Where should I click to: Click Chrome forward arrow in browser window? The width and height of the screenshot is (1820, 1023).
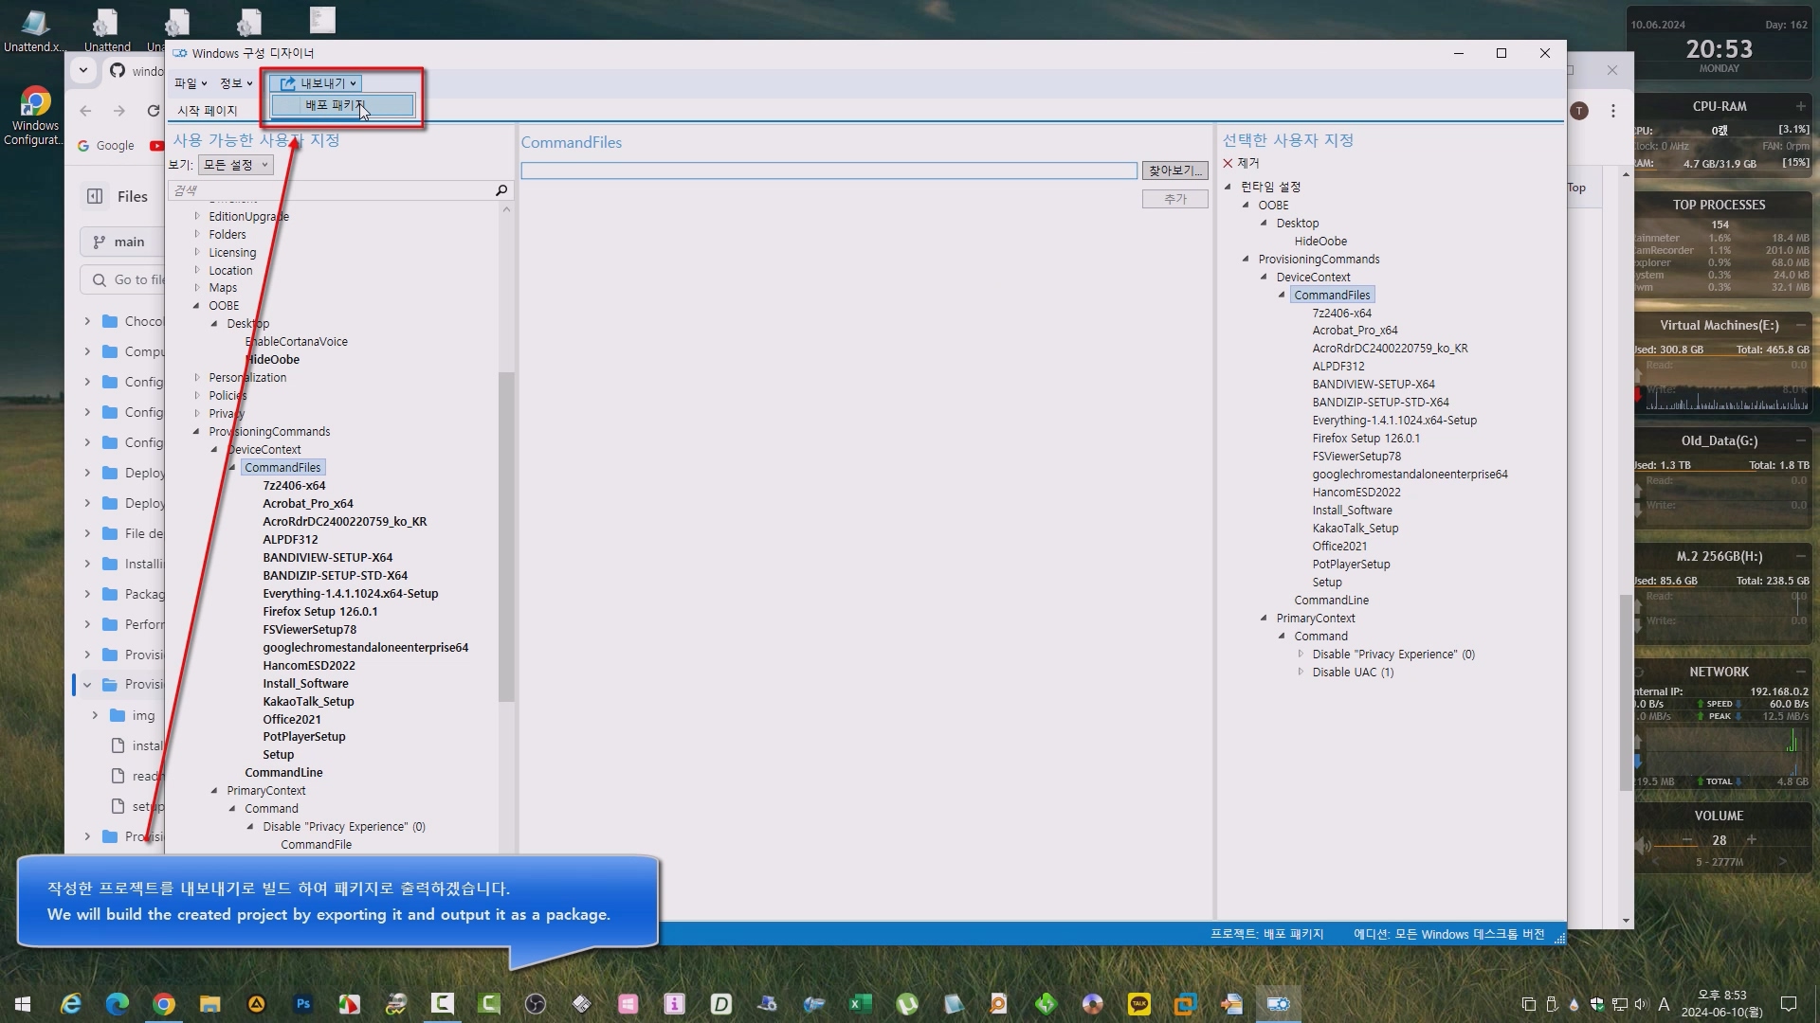click(118, 111)
